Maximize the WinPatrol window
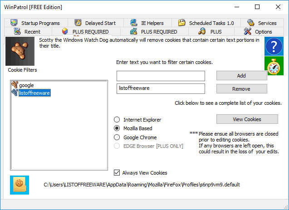 (x=257, y=7)
